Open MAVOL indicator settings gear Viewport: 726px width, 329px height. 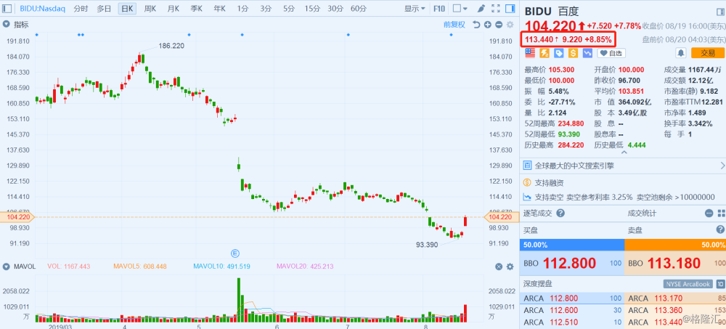[x=510, y=267]
